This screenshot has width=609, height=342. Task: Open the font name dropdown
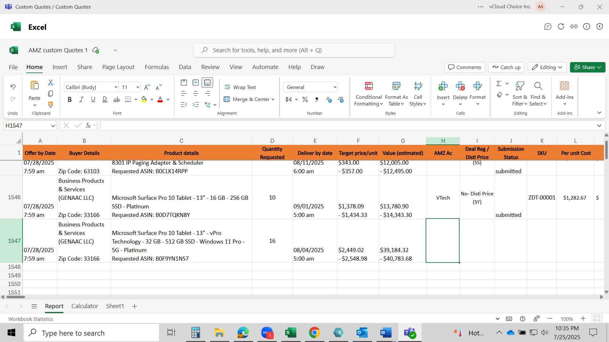(x=116, y=87)
